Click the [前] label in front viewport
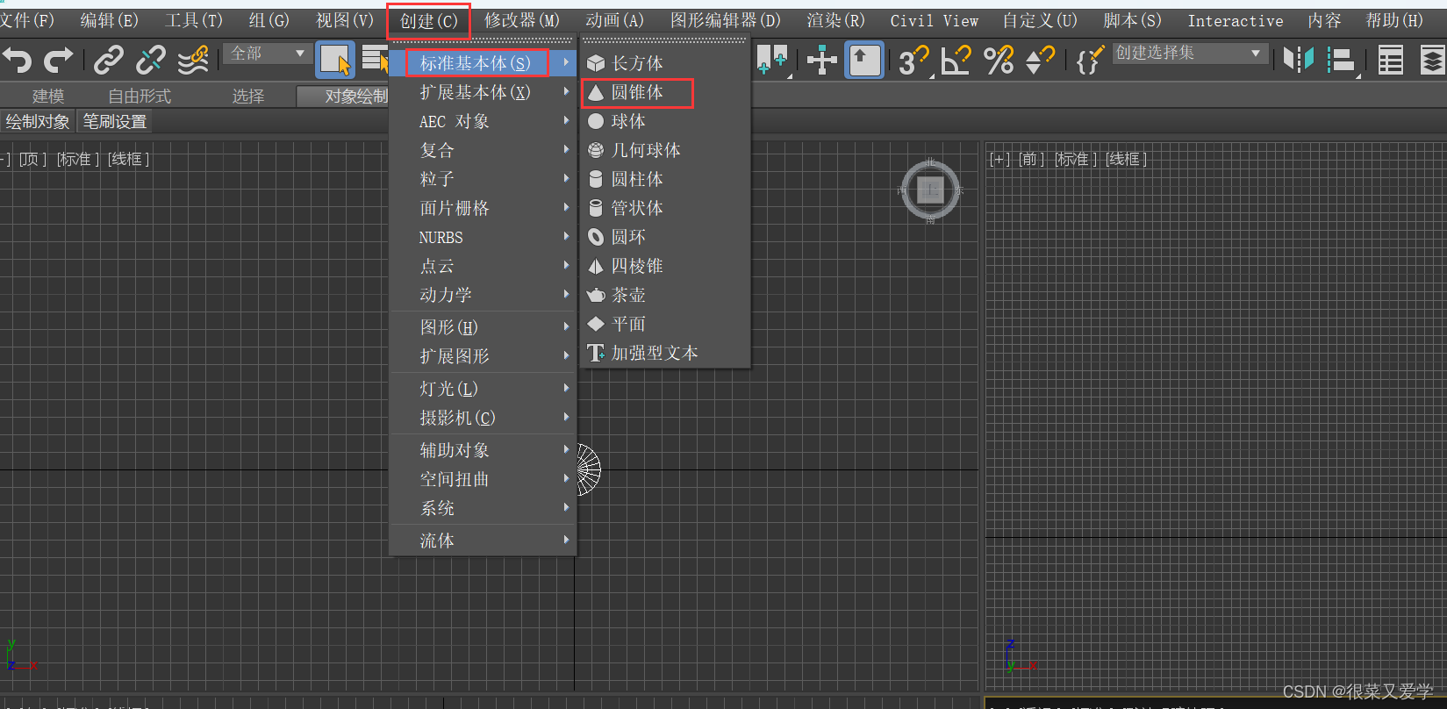Screen dimensions: 1447x709 click(1032, 159)
